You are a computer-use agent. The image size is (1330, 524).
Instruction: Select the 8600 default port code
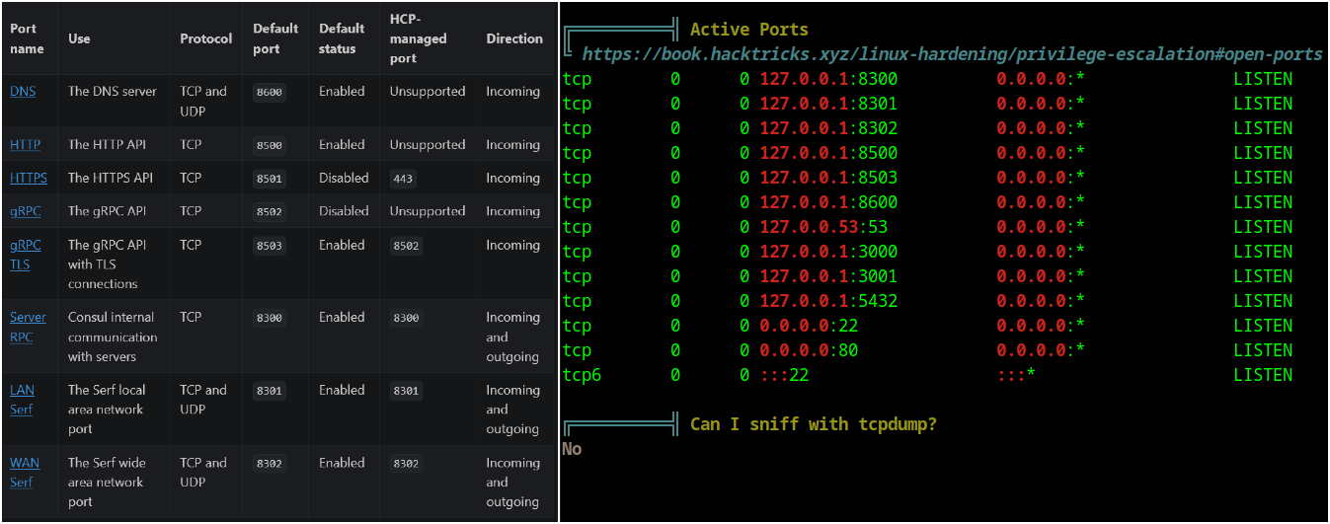coord(269,92)
